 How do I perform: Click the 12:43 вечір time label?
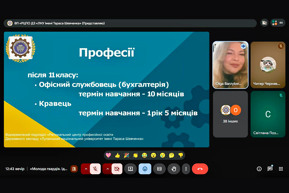click(x=15, y=169)
